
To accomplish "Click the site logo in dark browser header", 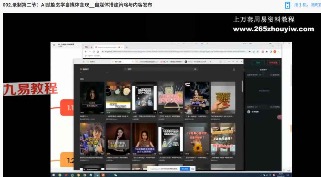I will tap(84, 69).
